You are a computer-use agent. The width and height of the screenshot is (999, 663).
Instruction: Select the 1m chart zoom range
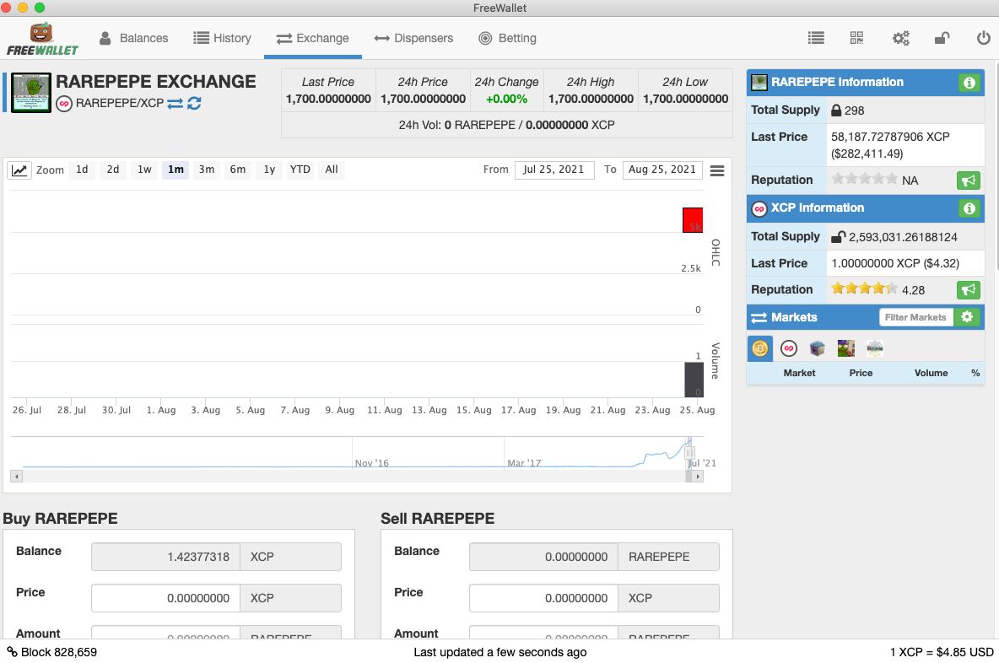tap(175, 170)
